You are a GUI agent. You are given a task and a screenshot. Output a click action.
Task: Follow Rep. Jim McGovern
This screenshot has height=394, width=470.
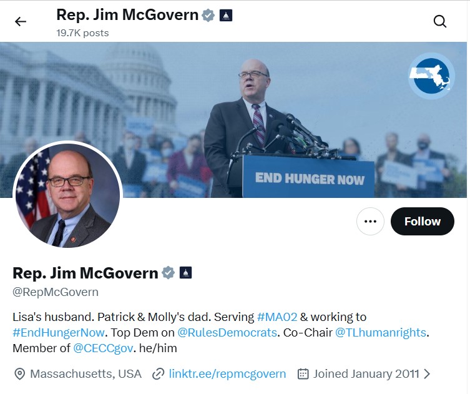click(x=423, y=221)
